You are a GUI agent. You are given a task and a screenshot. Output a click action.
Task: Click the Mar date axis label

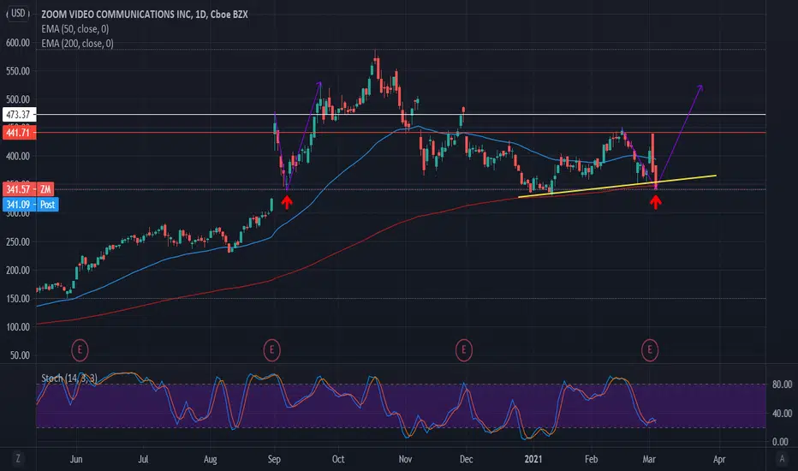pos(649,459)
